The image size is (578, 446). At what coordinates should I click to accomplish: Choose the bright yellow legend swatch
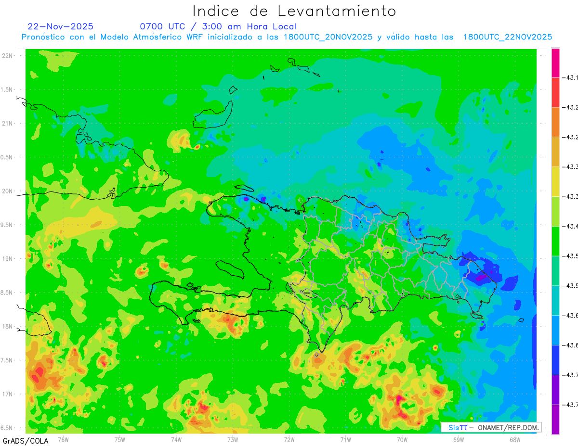tap(555, 181)
